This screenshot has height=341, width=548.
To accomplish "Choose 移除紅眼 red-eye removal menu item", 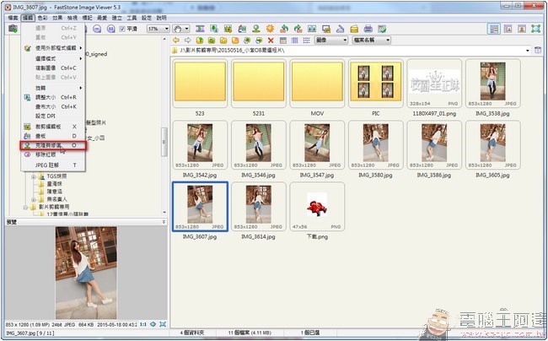I will coord(53,154).
